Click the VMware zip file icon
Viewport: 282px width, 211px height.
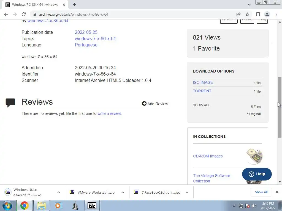(x=72, y=192)
